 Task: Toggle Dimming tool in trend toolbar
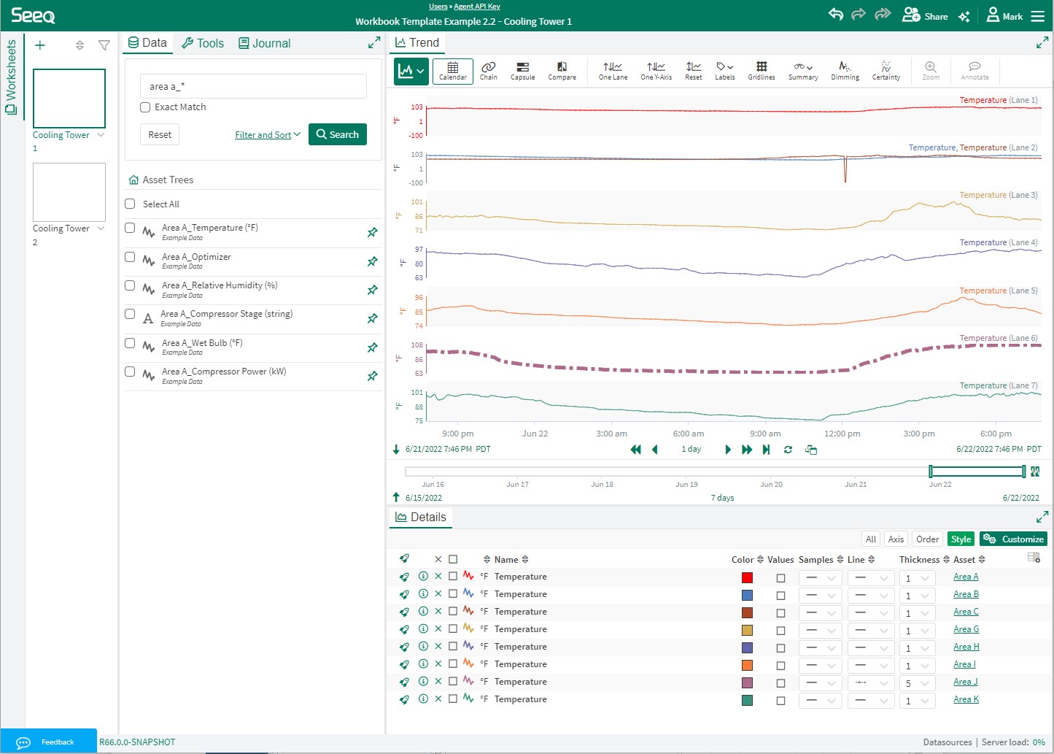(845, 71)
